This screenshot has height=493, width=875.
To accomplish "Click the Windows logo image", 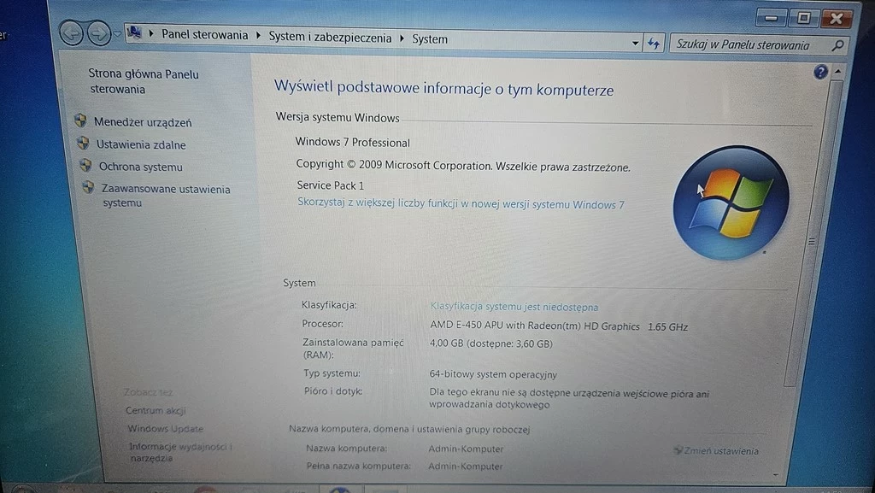I will pos(731,203).
